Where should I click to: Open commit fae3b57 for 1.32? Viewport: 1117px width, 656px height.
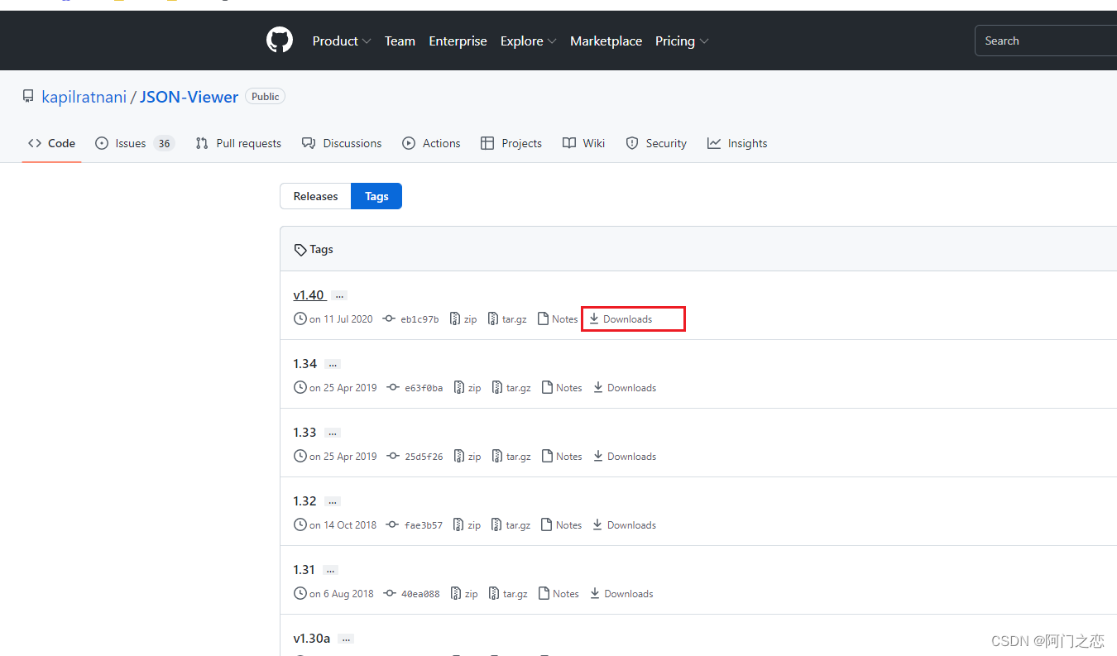[x=414, y=525]
